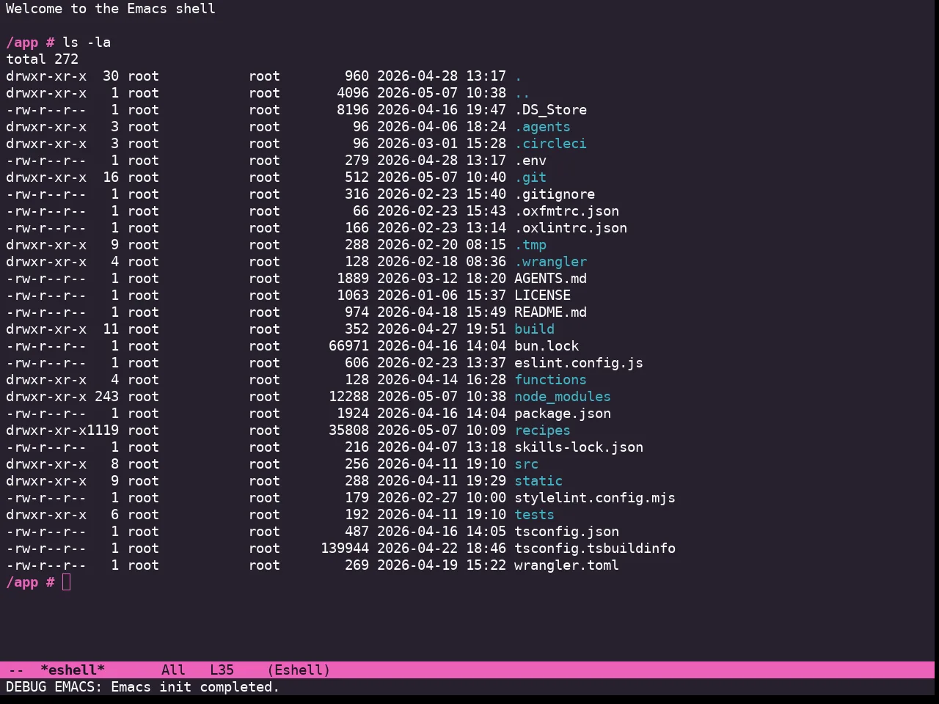Click the bun.lock file name
Image resolution: width=939 pixels, height=704 pixels.
coord(547,346)
